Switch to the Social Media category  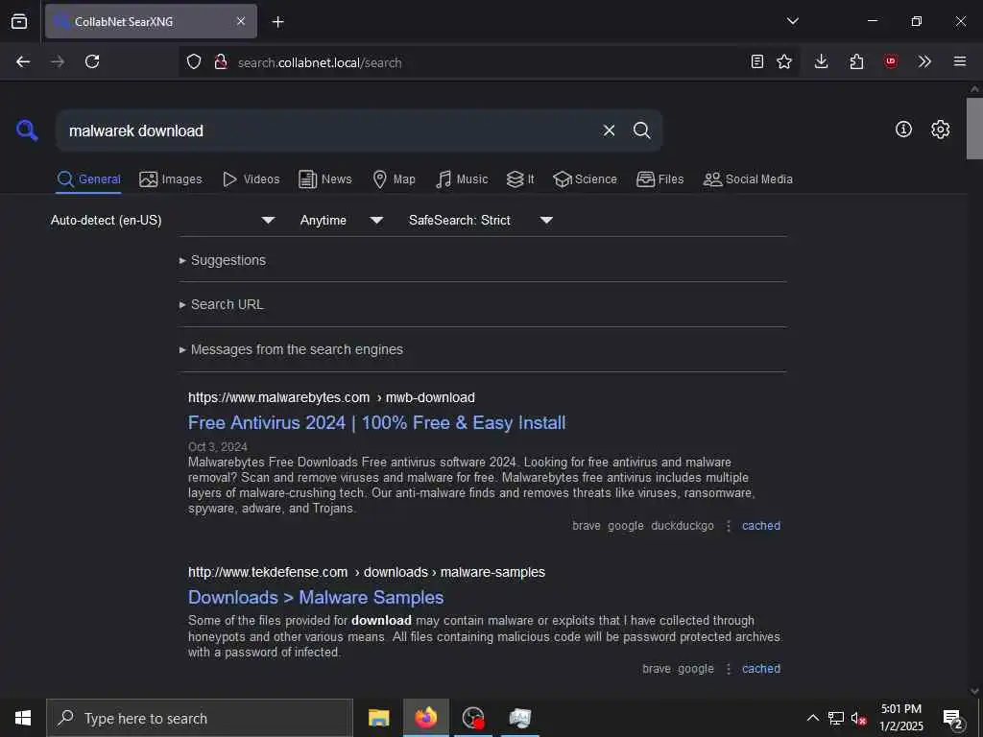[748, 179]
